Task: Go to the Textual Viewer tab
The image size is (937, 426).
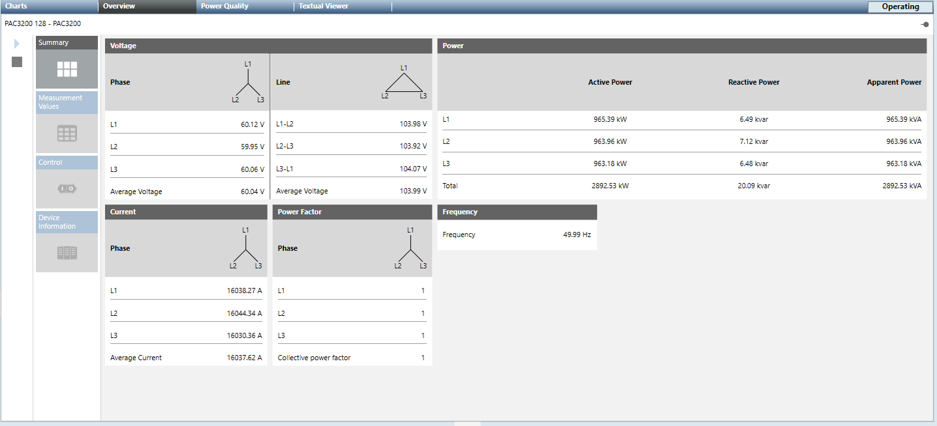Action: point(324,7)
